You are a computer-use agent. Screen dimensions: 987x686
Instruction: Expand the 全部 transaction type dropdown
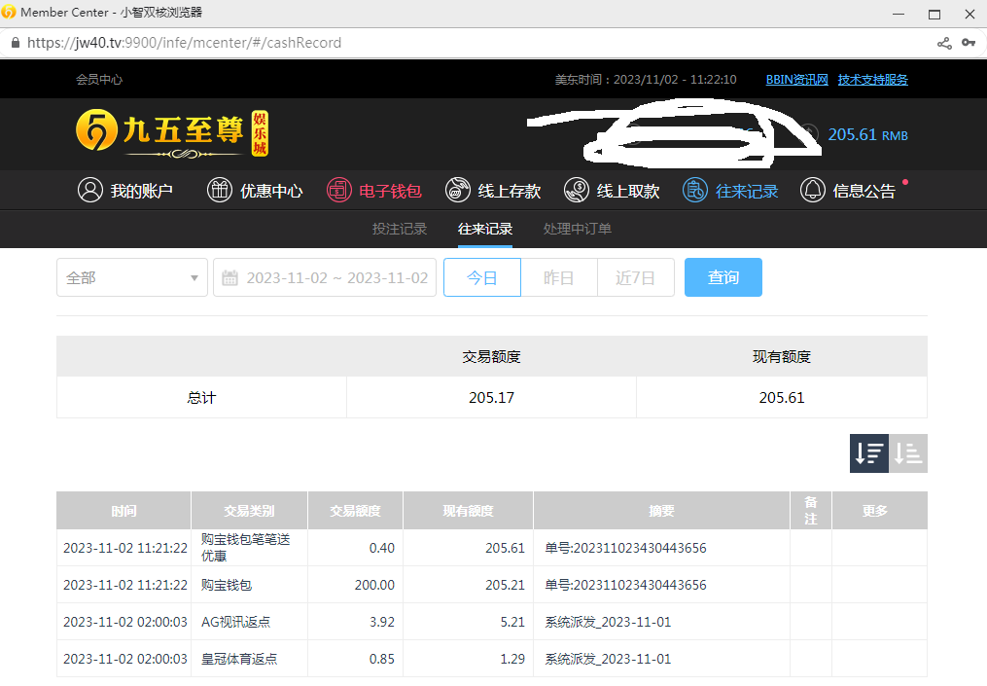[132, 277]
